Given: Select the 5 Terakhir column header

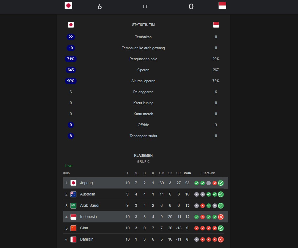Looking at the screenshot, I should click(x=208, y=173).
